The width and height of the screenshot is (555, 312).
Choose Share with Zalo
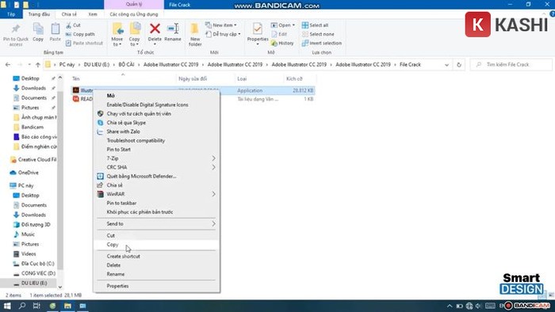(x=156, y=131)
